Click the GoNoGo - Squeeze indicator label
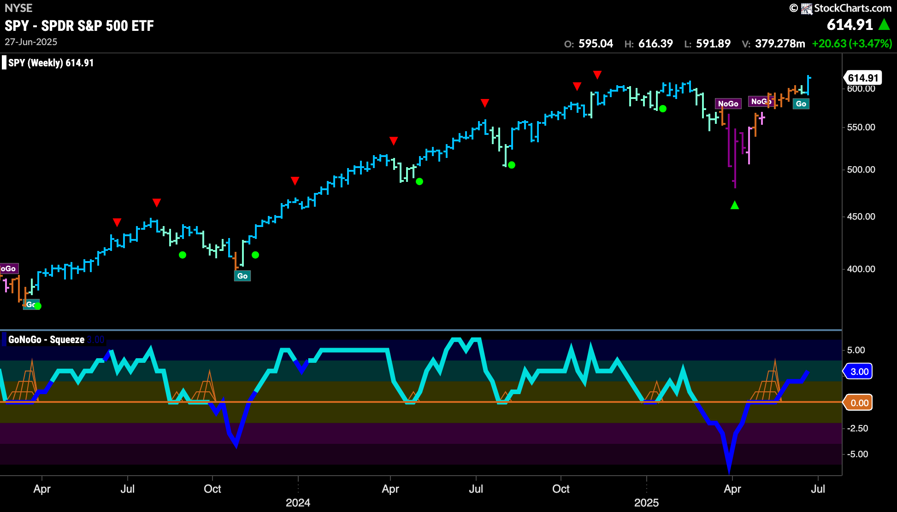 pos(46,340)
